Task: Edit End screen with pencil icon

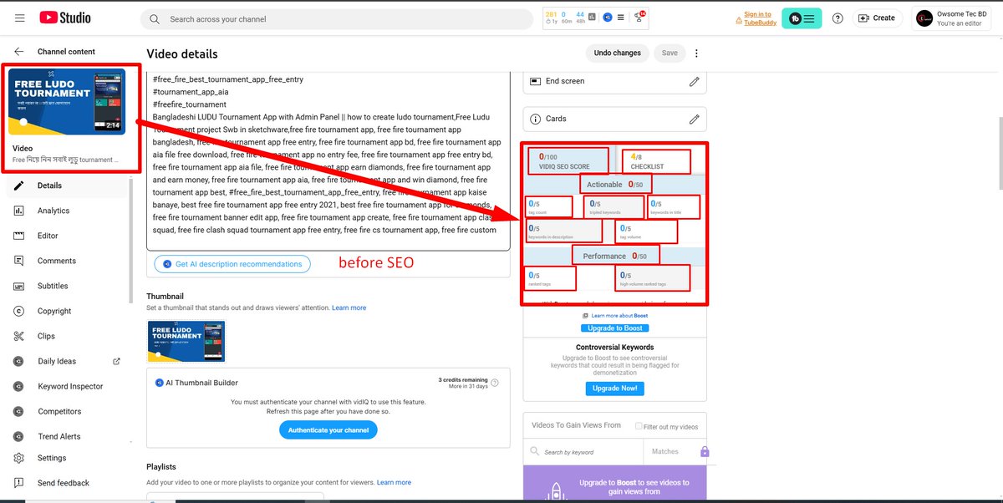Action: tap(694, 81)
